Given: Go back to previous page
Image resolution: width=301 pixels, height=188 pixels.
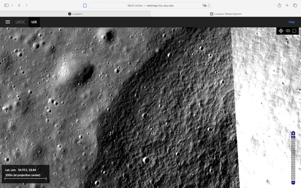Looking at the screenshot, I should pyautogui.click(x=19, y=6).
